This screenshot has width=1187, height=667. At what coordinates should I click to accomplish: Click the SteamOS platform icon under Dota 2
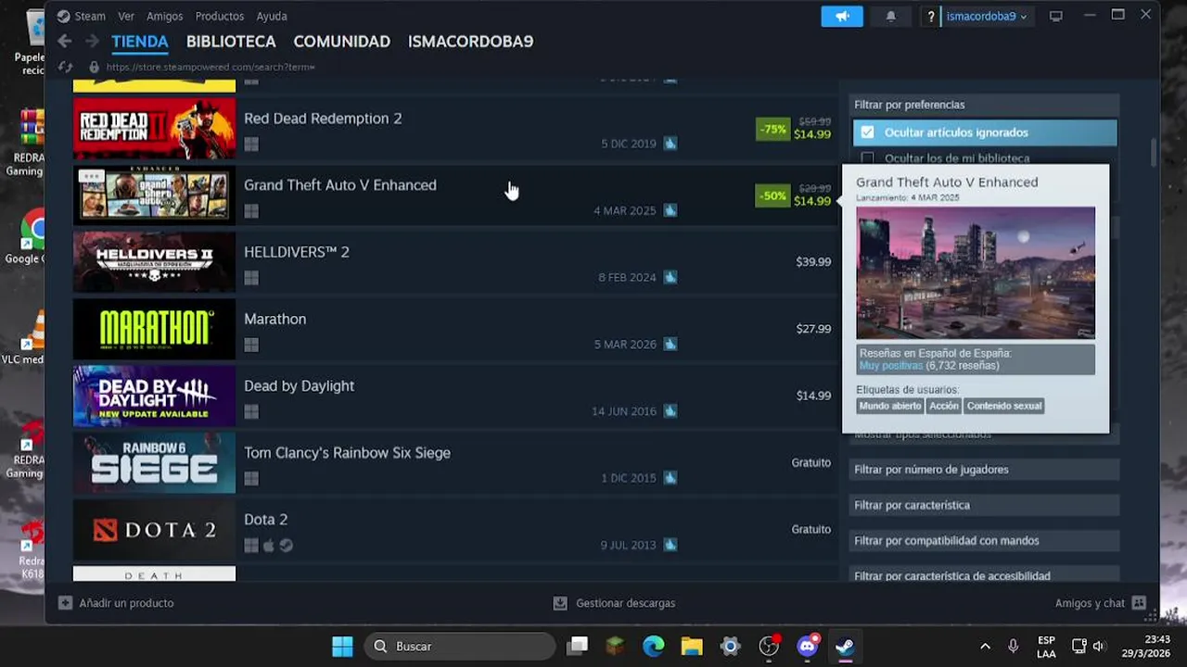287,546
